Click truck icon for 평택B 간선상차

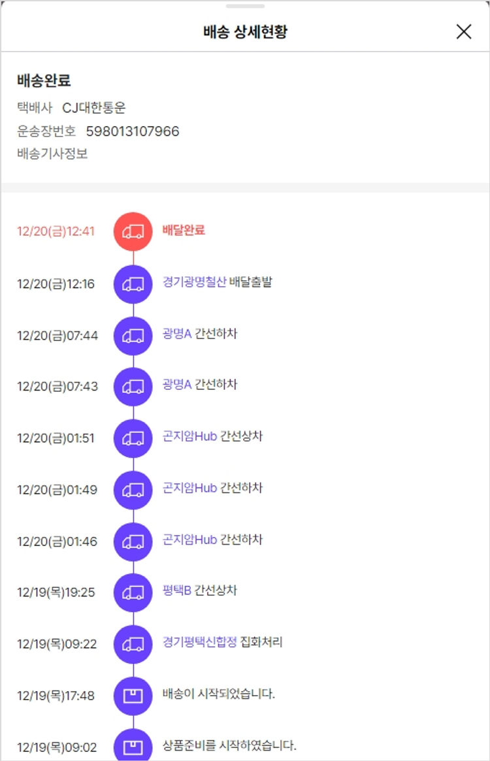(133, 592)
